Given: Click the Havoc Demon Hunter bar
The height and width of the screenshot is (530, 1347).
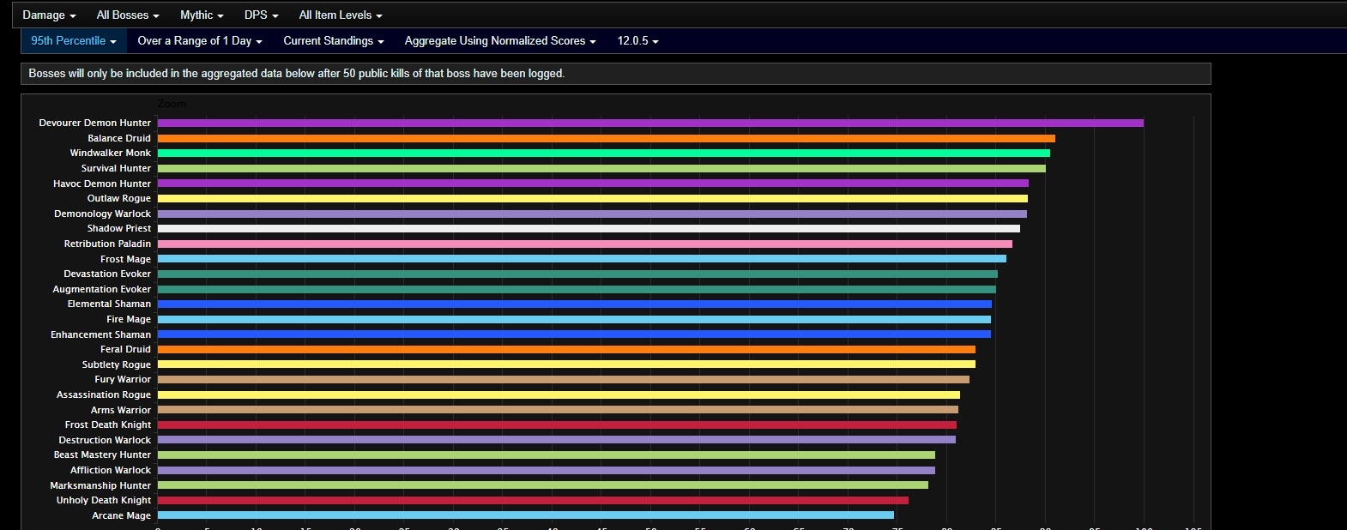Looking at the screenshot, I should coord(593,184).
